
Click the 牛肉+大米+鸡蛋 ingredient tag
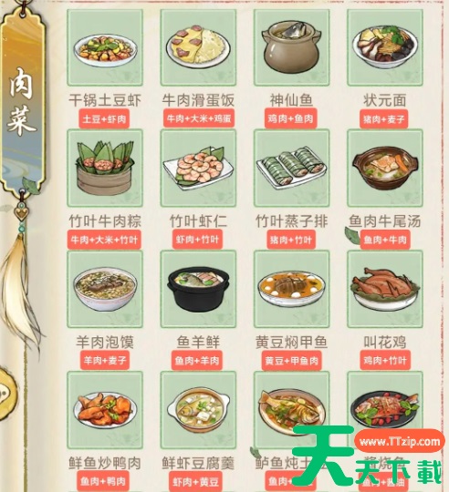[199, 118]
